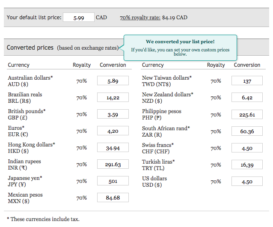This screenshot has width=273, height=227.
Task: Click the Indian rupees conversion field
Action: 113,164
